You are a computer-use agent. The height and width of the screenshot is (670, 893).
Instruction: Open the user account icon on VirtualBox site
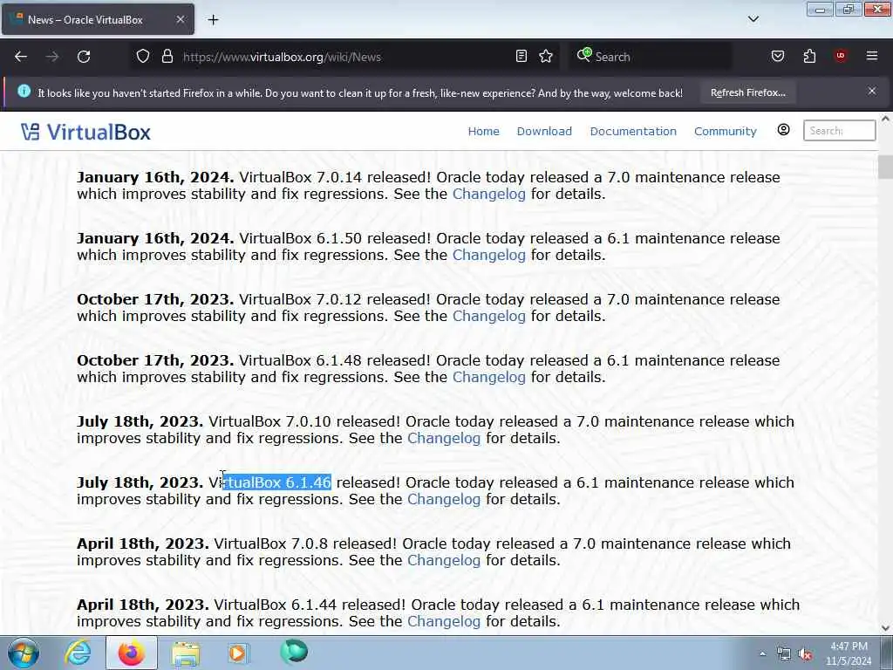click(784, 130)
